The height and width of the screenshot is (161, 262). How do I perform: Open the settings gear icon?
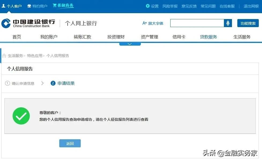tap(147, 6)
